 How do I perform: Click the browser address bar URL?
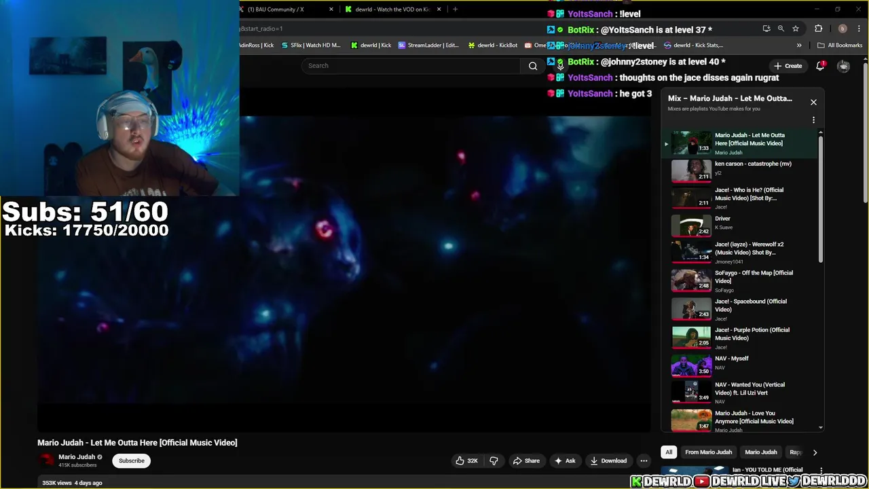(261, 29)
